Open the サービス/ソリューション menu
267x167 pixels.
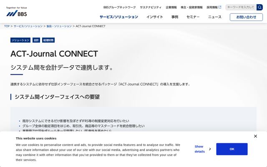click(119, 17)
